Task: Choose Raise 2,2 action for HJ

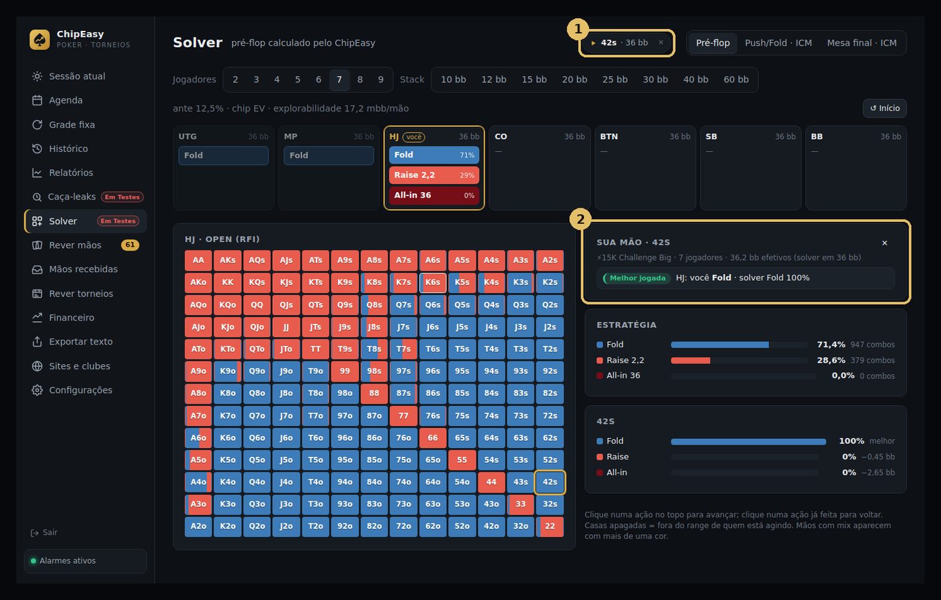Action: (x=434, y=175)
